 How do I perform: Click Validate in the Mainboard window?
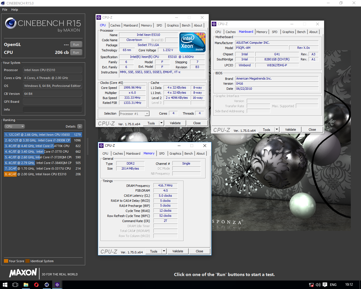click(290, 130)
